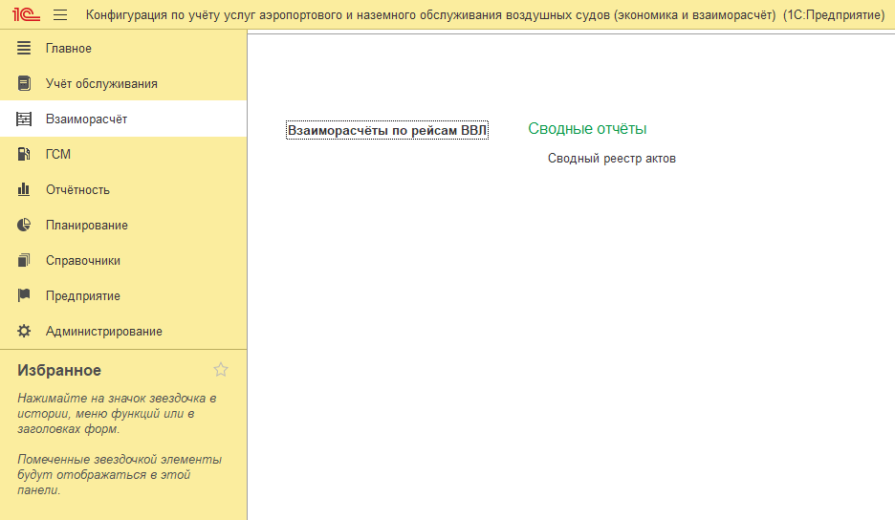Click the 1C logo icon
The height and width of the screenshot is (520, 895).
click(26, 15)
